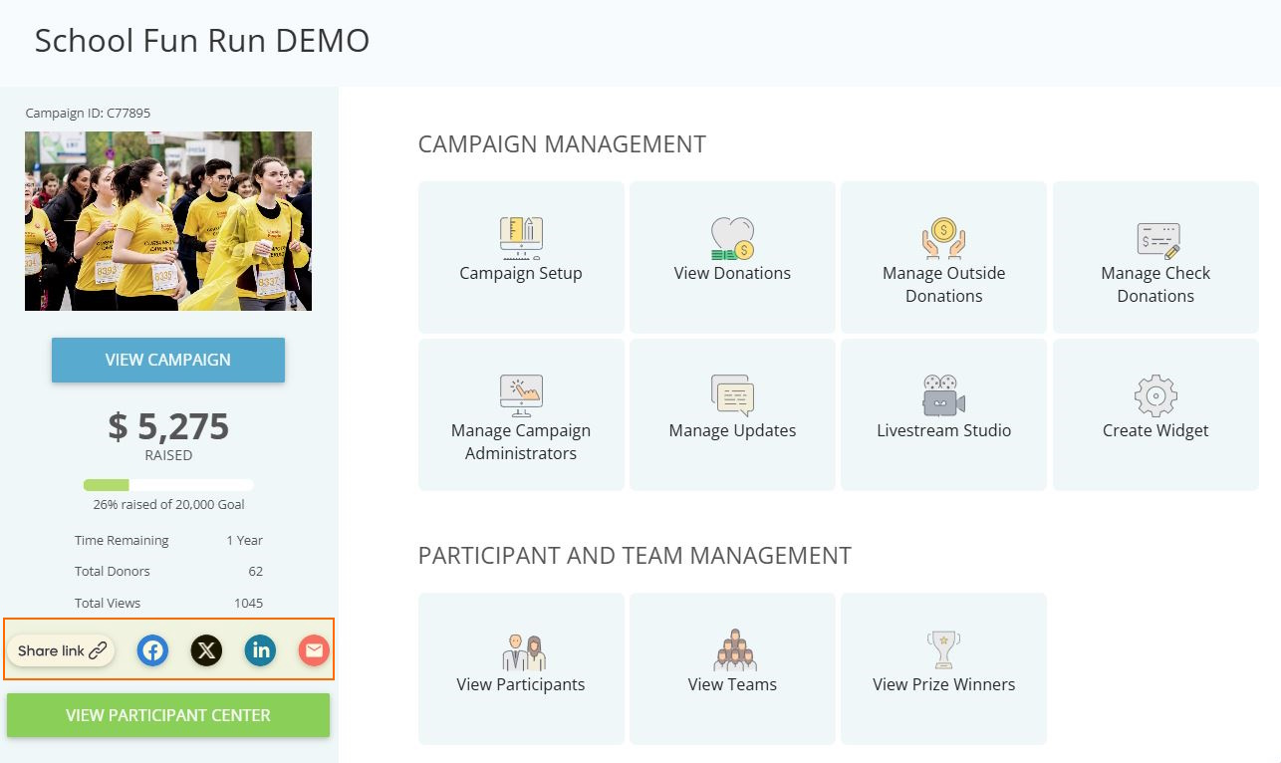This screenshot has height=763, width=1281.
Task: Copy the Share link
Action: click(61, 651)
